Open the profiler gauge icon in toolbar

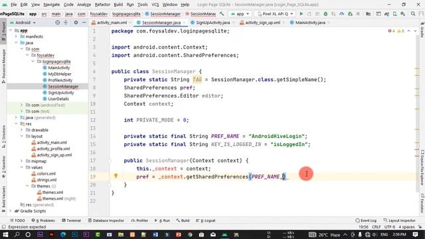point(342,13)
